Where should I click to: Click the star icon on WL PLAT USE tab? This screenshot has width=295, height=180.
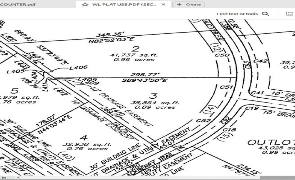click(84, 4)
